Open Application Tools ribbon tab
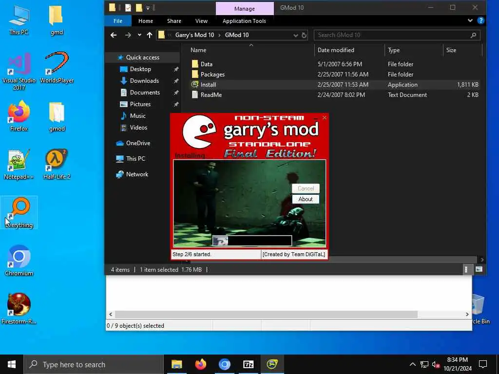The height and width of the screenshot is (374, 499). (x=244, y=21)
